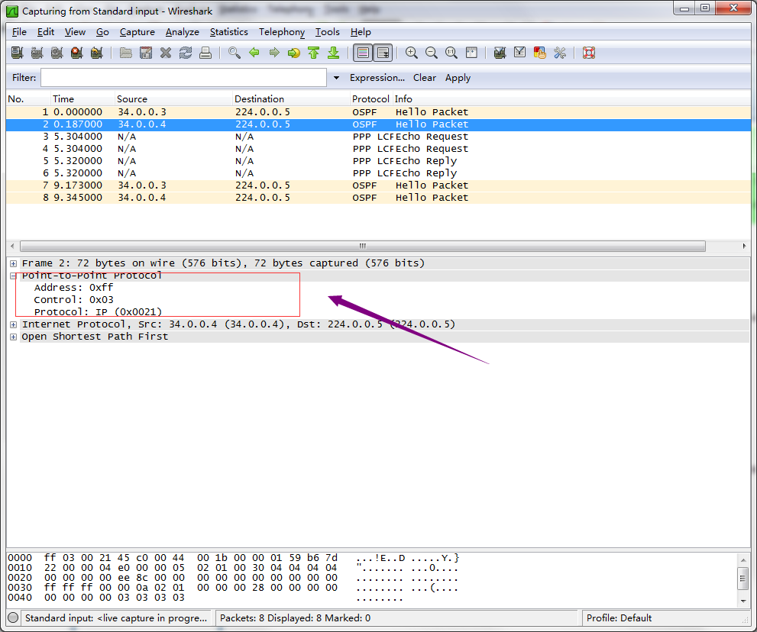Print packets using the printer icon
The height and width of the screenshot is (632, 757).
tap(205, 53)
